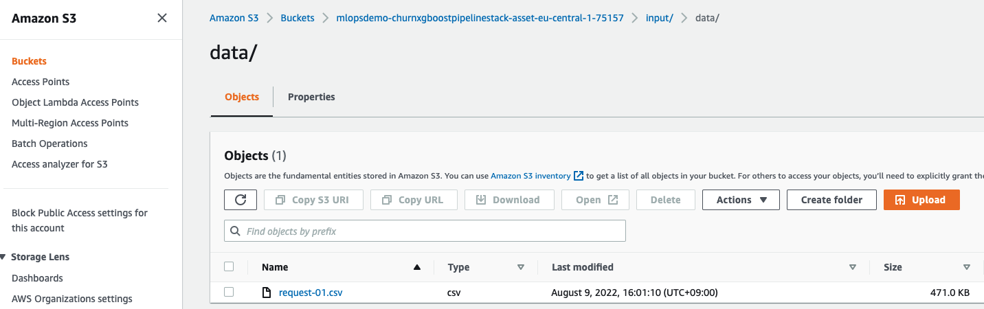
Task: Open AWS Organizations settings
Action: point(72,299)
